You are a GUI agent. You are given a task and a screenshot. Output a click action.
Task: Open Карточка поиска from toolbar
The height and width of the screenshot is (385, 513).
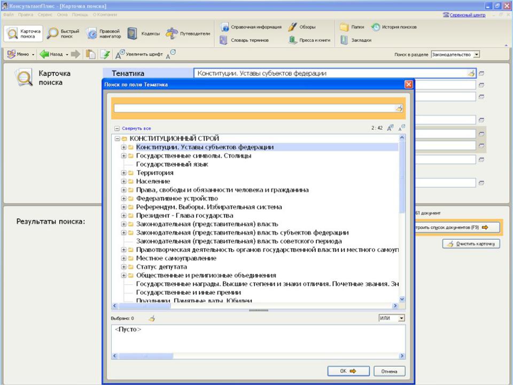point(23,34)
